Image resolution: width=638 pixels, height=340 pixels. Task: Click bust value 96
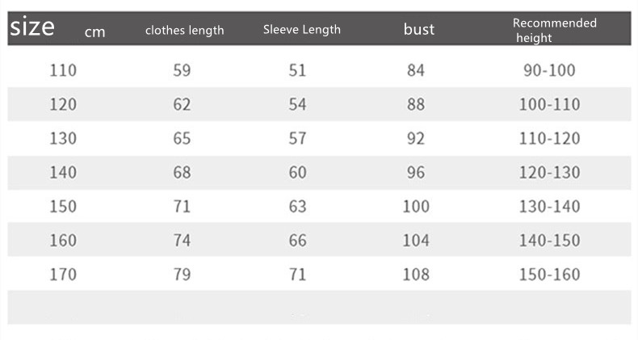click(x=416, y=172)
